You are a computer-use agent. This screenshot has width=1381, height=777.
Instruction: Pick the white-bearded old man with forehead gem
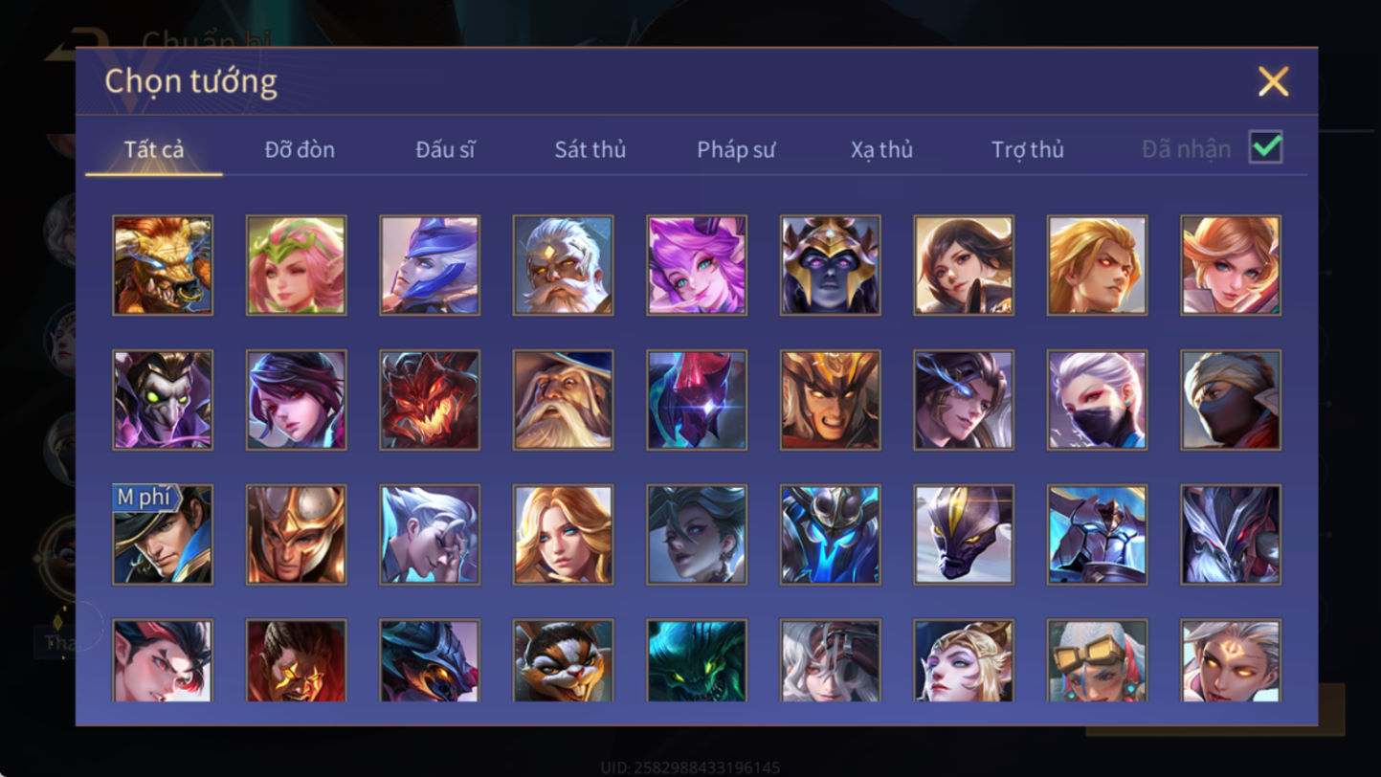click(x=563, y=265)
